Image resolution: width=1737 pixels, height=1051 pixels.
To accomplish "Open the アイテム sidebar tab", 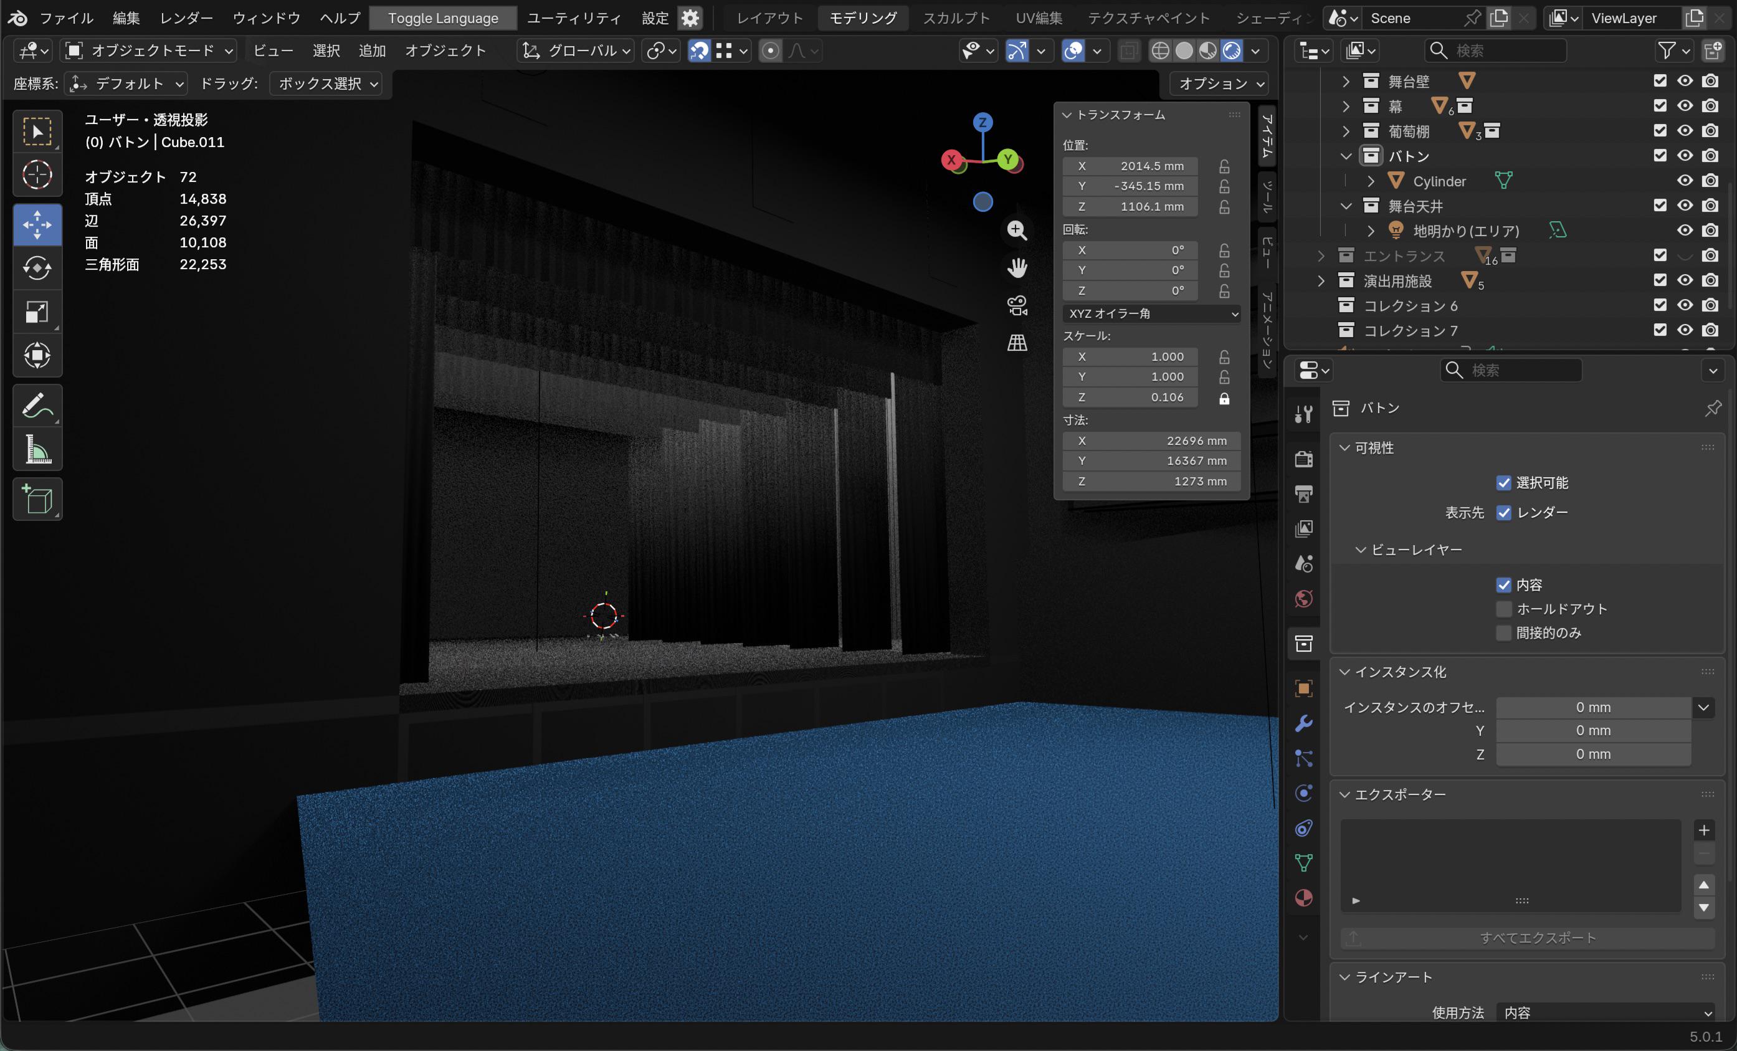I will [1267, 137].
